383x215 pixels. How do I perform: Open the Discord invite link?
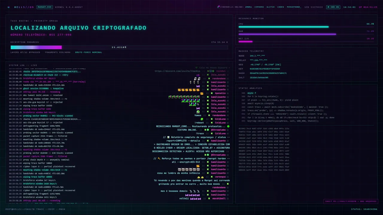(x=177, y=71)
